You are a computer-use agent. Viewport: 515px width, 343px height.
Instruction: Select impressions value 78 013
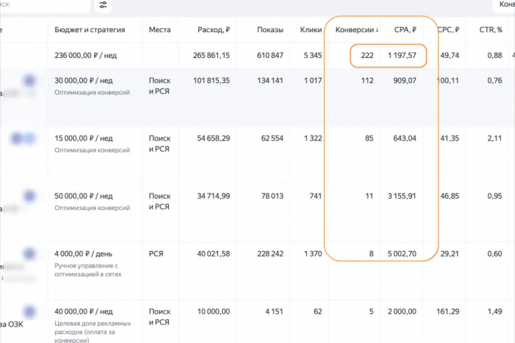tap(272, 197)
